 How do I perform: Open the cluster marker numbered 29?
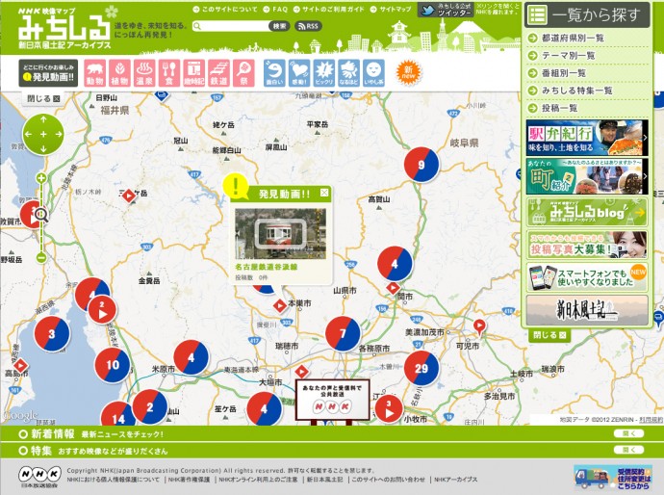coord(421,368)
